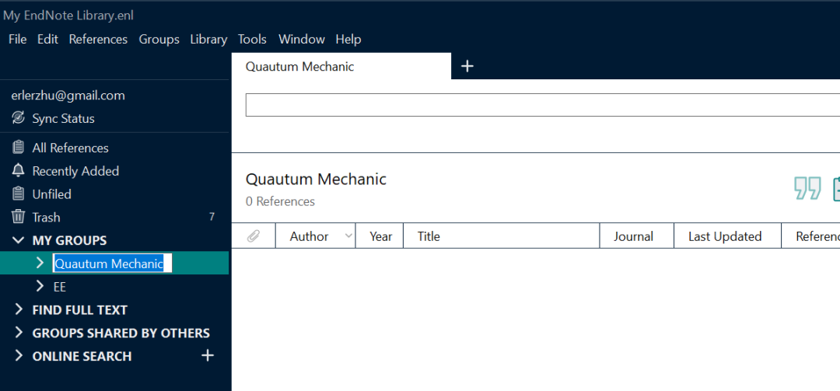Click the GROUPS SHARED BY OTHERS heading
The width and height of the screenshot is (840, 391).
coord(121,333)
